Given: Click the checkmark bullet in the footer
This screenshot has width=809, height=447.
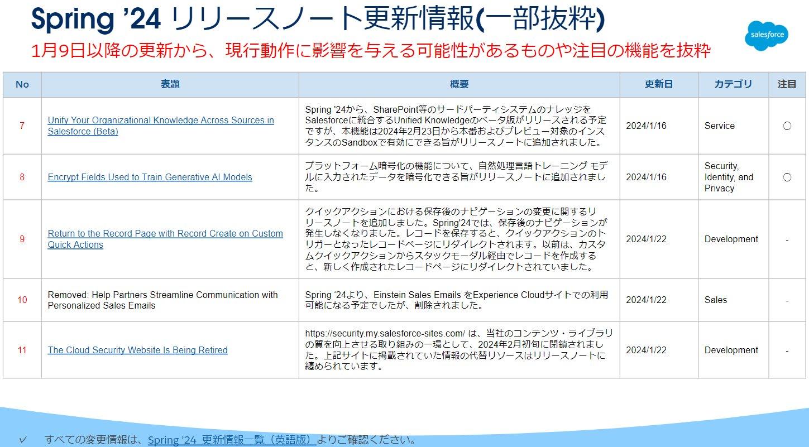Looking at the screenshot, I should (22, 440).
